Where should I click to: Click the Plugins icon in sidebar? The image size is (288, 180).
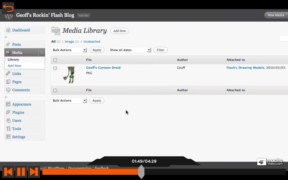(8, 112)
